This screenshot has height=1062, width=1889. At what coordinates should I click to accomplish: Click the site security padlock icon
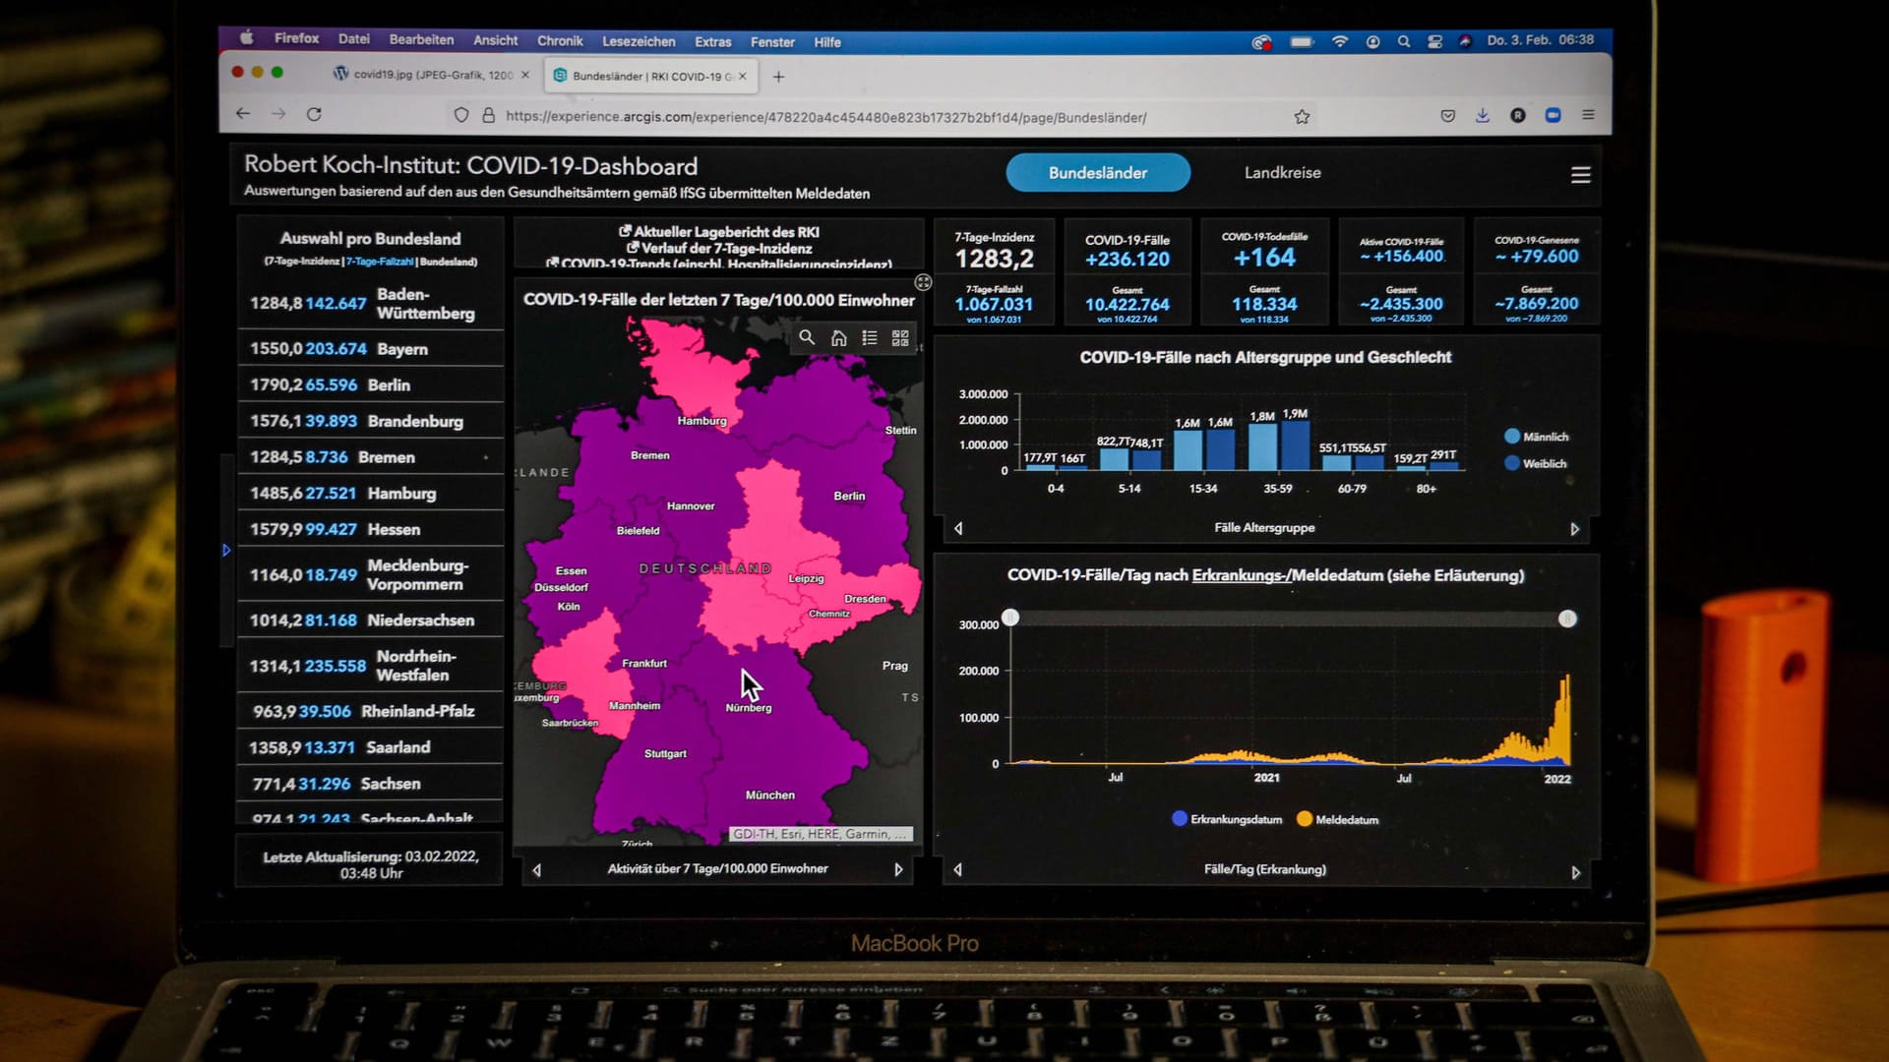pyautogui.click(x=488, y=115)
